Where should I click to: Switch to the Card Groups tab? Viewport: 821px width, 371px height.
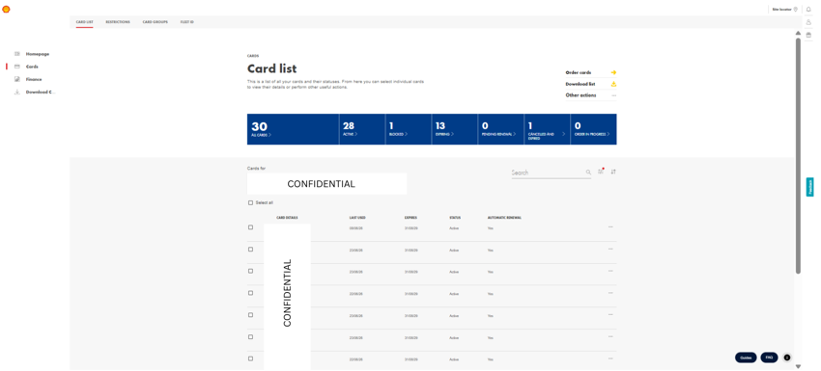coord(155,22)
